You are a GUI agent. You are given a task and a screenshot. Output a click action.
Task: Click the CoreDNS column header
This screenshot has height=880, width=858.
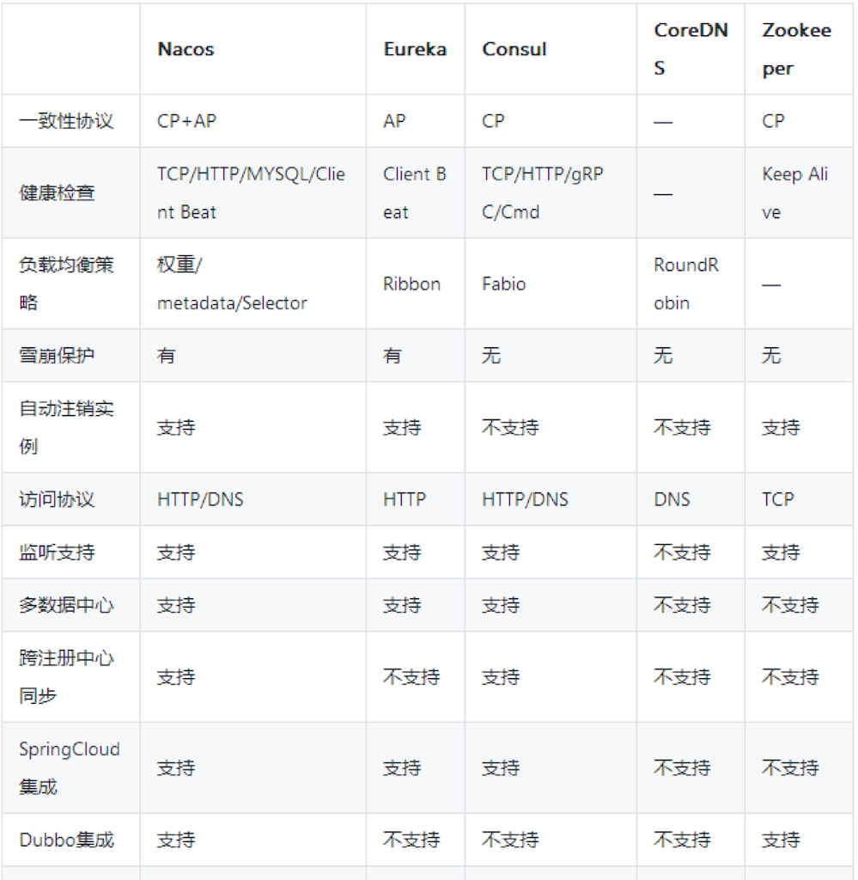tap(691, 49)
